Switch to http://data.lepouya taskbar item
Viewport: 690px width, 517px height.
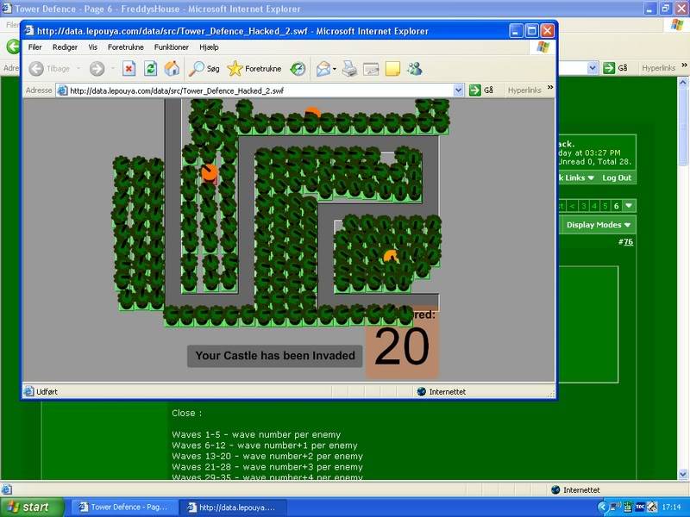tap(233, 508)
